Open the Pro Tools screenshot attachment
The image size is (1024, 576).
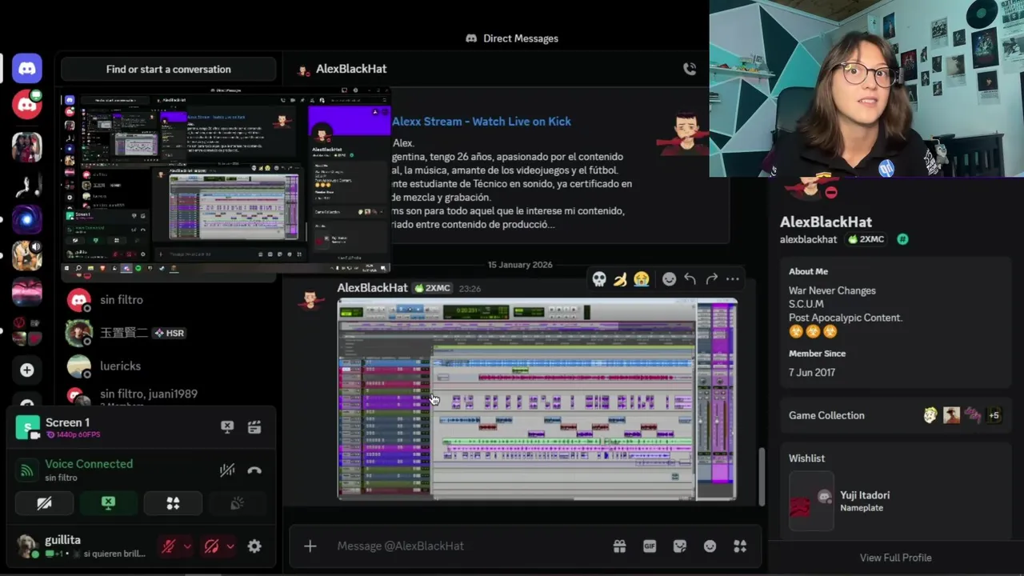[537, 399]
